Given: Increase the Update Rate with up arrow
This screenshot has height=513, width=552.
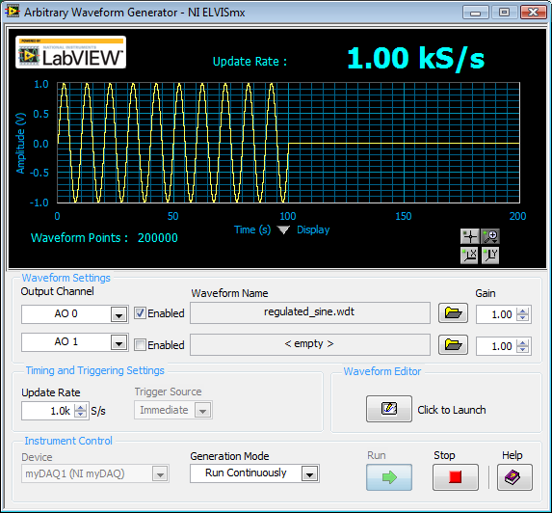Looking at the screenshot, I should point(81,407).
